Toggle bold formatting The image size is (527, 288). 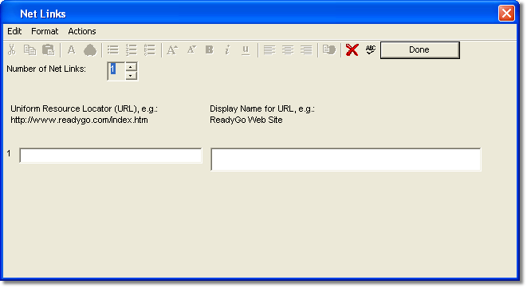210,49
